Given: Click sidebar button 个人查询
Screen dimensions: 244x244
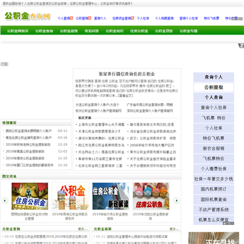Looking at the screenshot, I should [x=213, y=98].
